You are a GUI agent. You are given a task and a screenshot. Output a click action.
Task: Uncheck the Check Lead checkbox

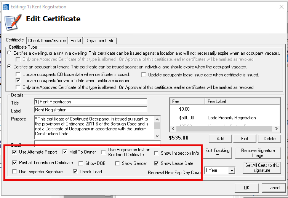coord(75,172)
